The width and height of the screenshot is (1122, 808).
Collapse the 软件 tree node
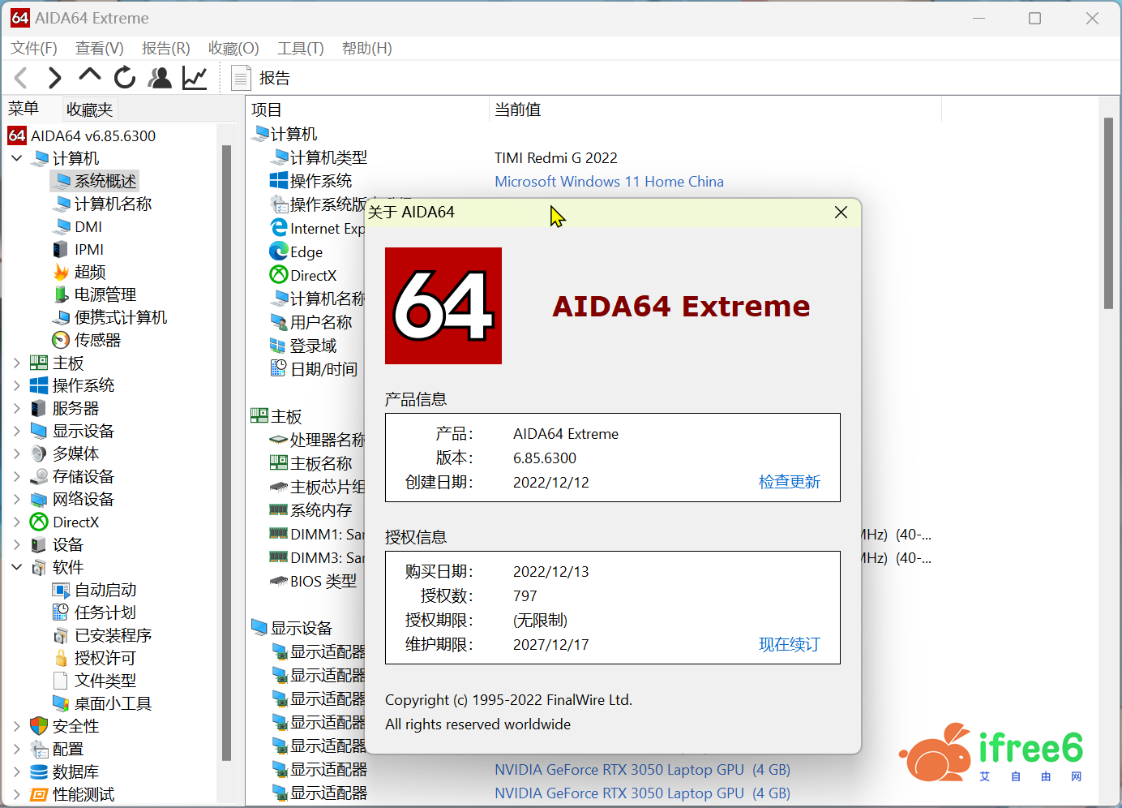(17, 567)
